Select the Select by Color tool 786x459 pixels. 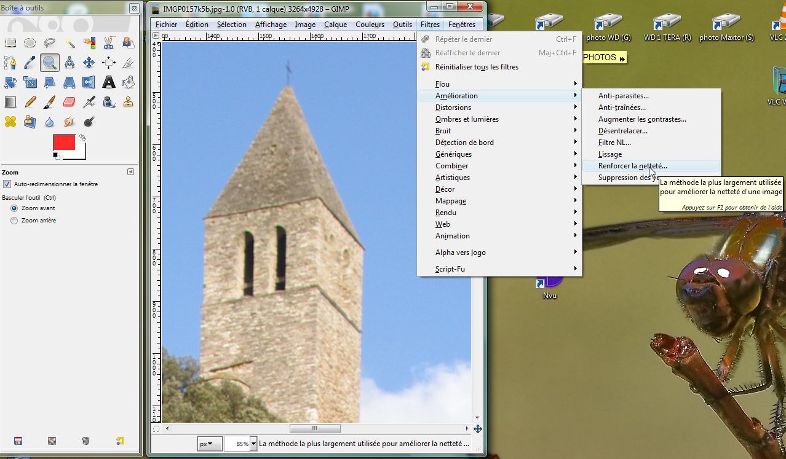coord(89,42)
